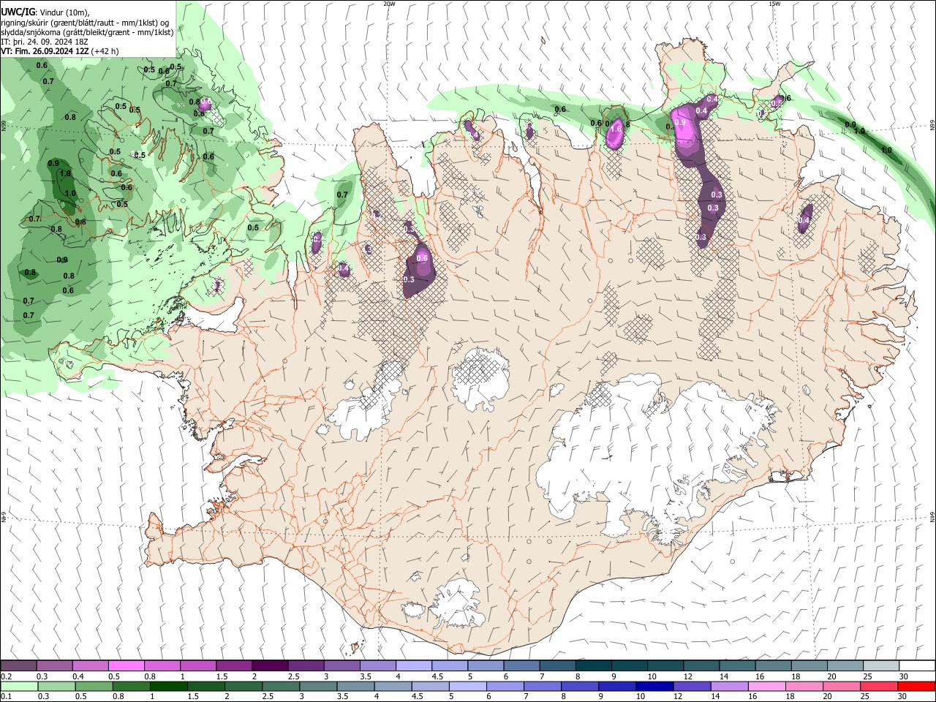
Task: Click the violet 12 rain legend swatch
Action: coord(691,687)
